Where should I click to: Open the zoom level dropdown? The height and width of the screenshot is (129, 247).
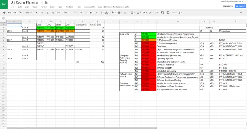pos(29,13)
